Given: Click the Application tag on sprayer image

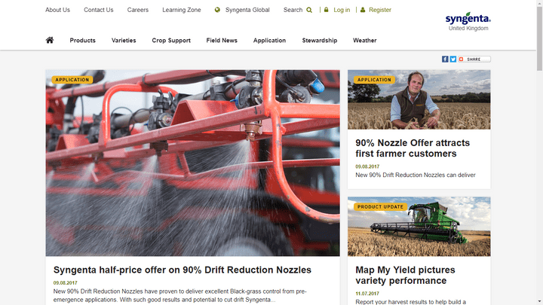Looking at the screenshot, I should (x=72, y=80).
